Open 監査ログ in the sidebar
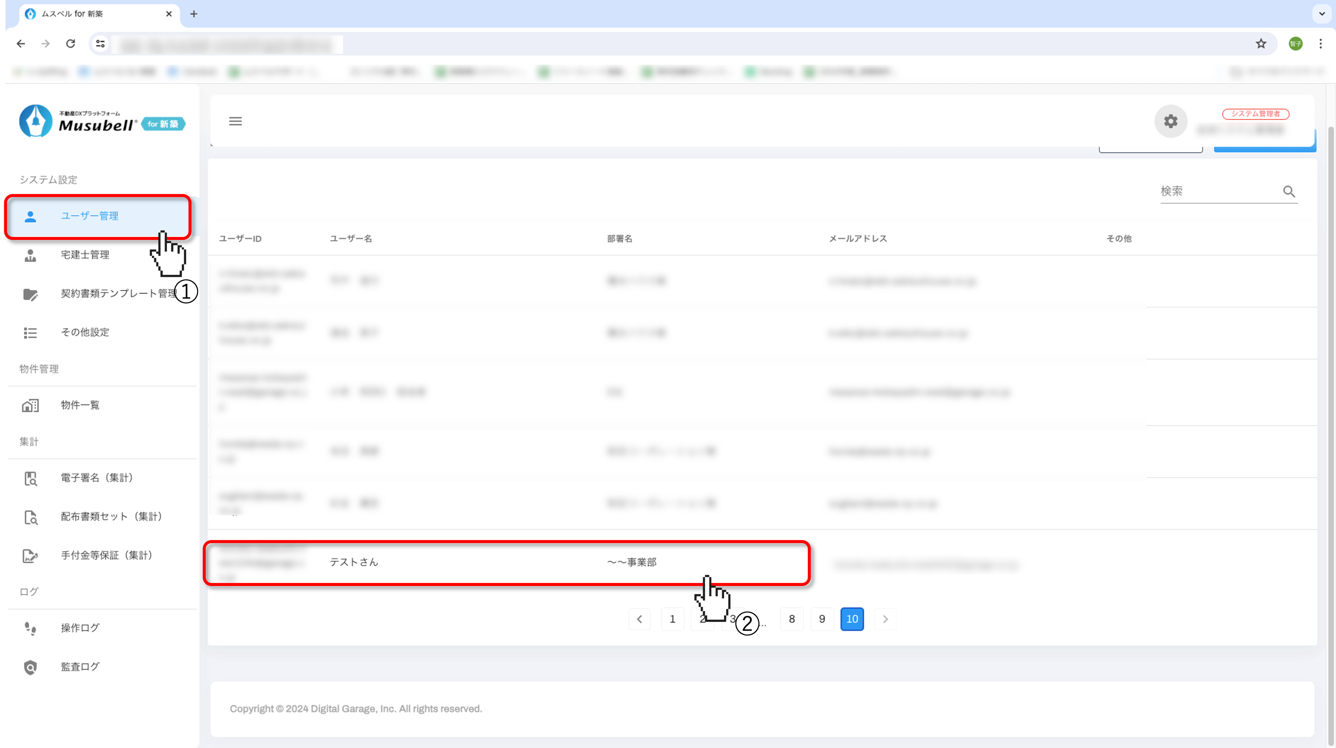 [x=80, y=667]
